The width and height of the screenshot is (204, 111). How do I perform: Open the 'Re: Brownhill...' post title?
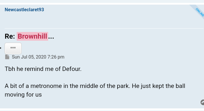click(29, 36)
